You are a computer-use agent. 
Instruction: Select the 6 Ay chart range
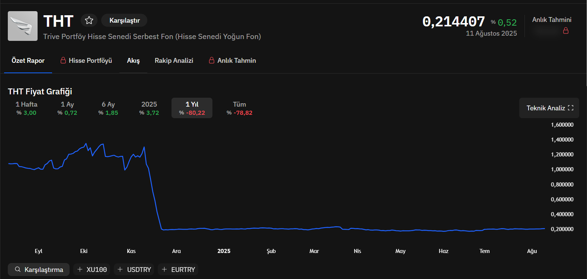pyautogui.click(x=108, y=108)
